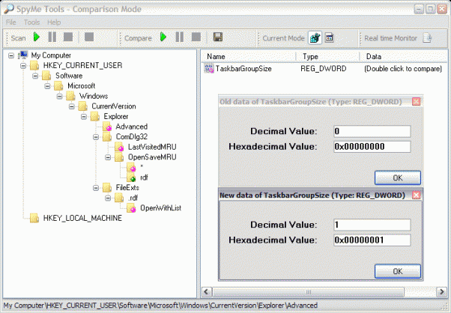Click OK in the Old data dialog
Screen dimensions: 451x313
click(x=398, y=177)
